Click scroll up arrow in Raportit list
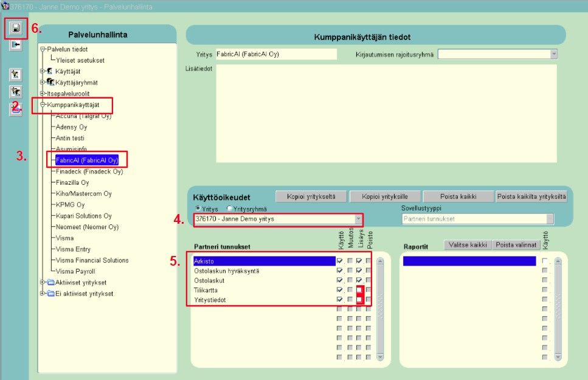588x380 pixels. pos(558,261)
